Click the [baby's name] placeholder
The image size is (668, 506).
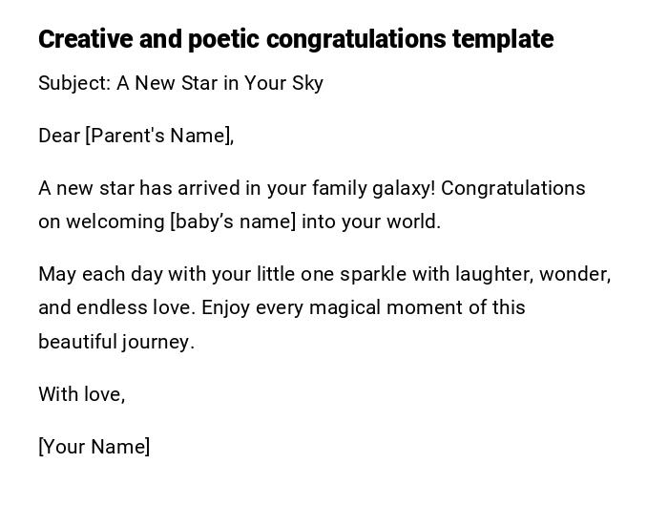[233, 221]
